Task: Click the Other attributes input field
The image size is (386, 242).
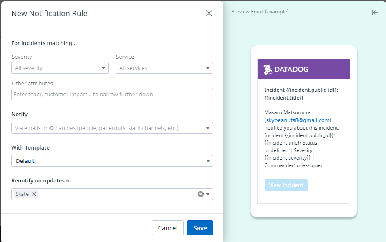Action: pos(112,95)
